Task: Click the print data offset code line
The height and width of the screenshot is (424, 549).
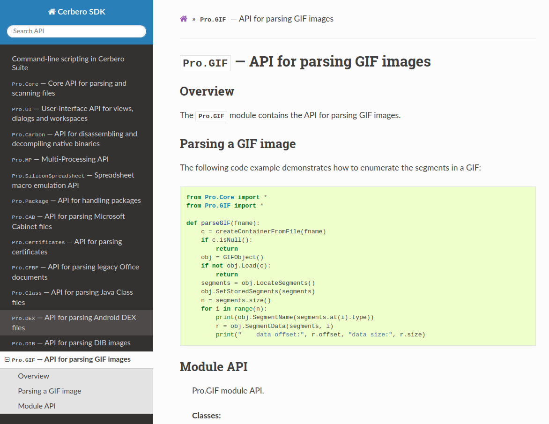Action: [x=320, y=335]
